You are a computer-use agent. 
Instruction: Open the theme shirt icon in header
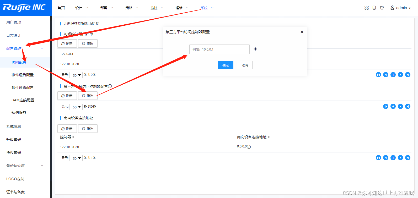click(x=382, y=8)
